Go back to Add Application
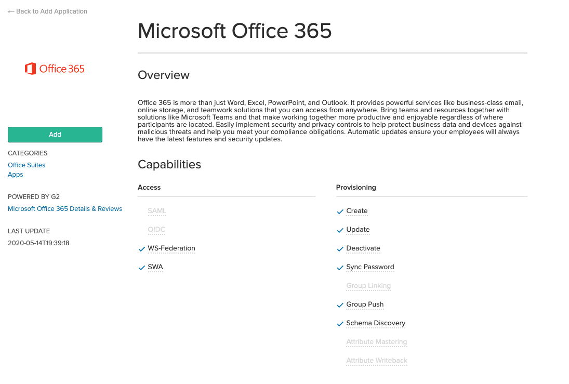The width and height of the screenshot is (569, 384). coord(47,11)
